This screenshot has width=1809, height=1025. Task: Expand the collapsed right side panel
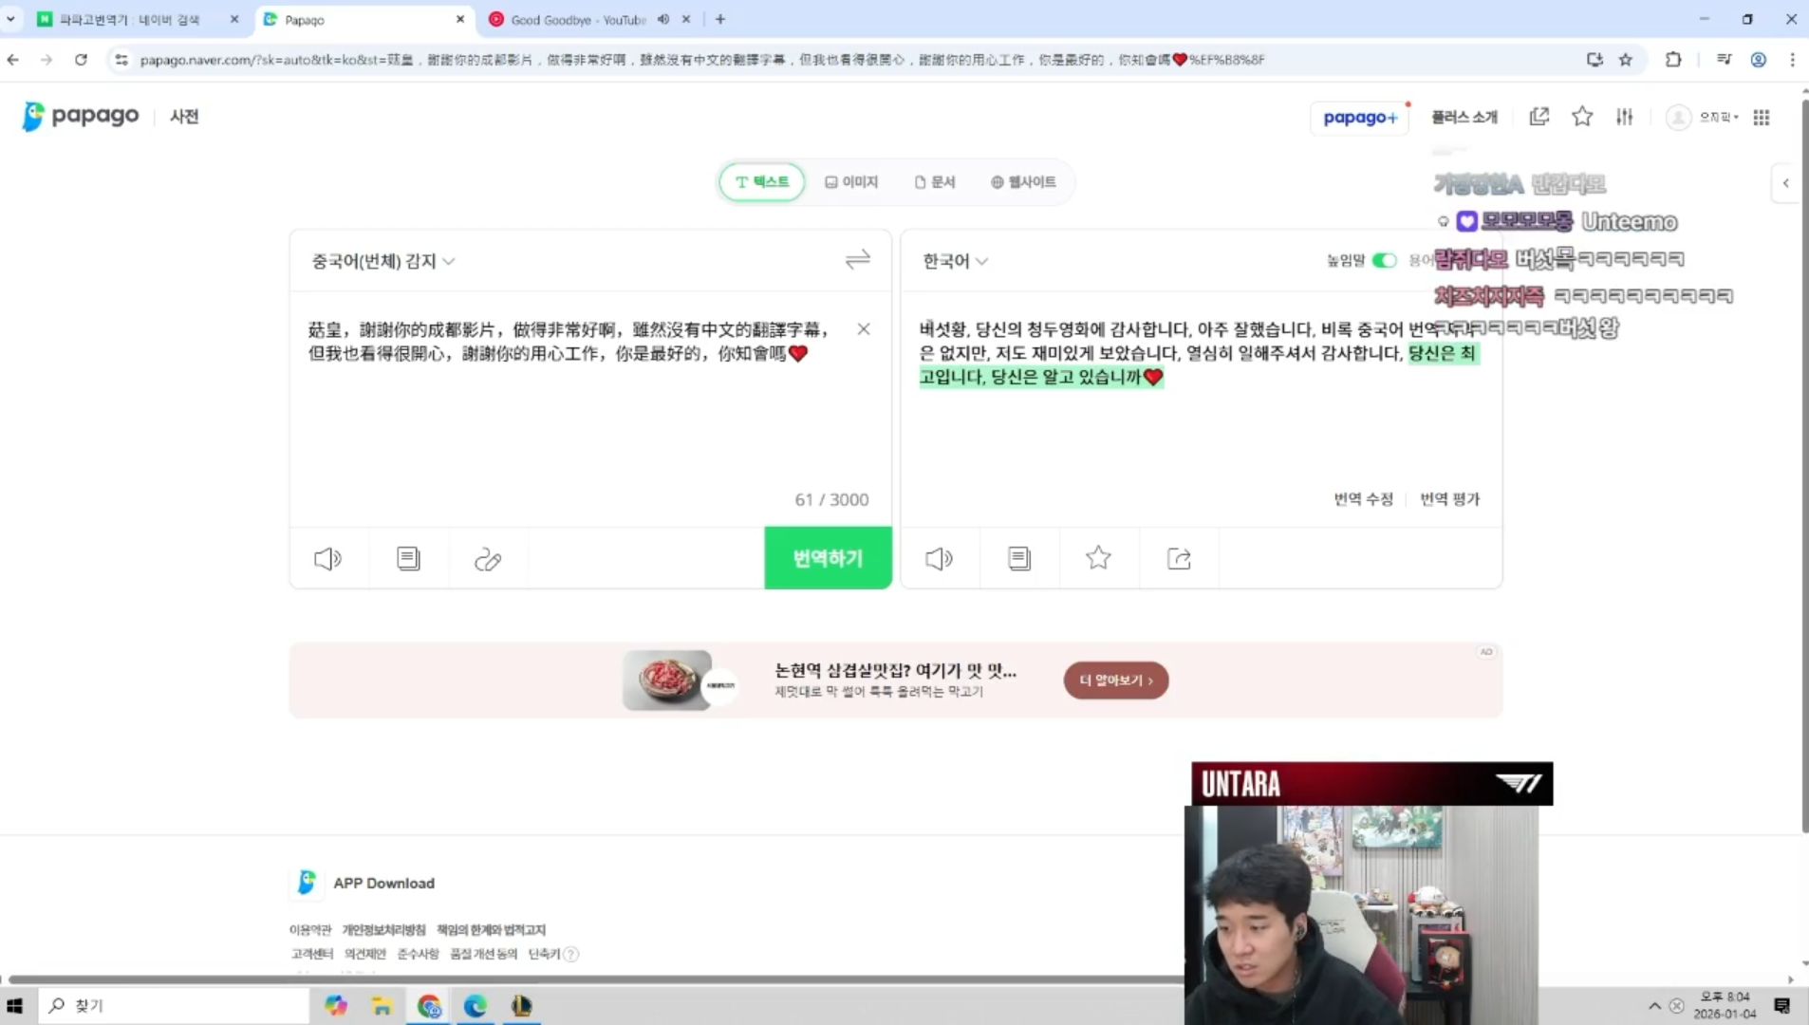[1785, 183]
